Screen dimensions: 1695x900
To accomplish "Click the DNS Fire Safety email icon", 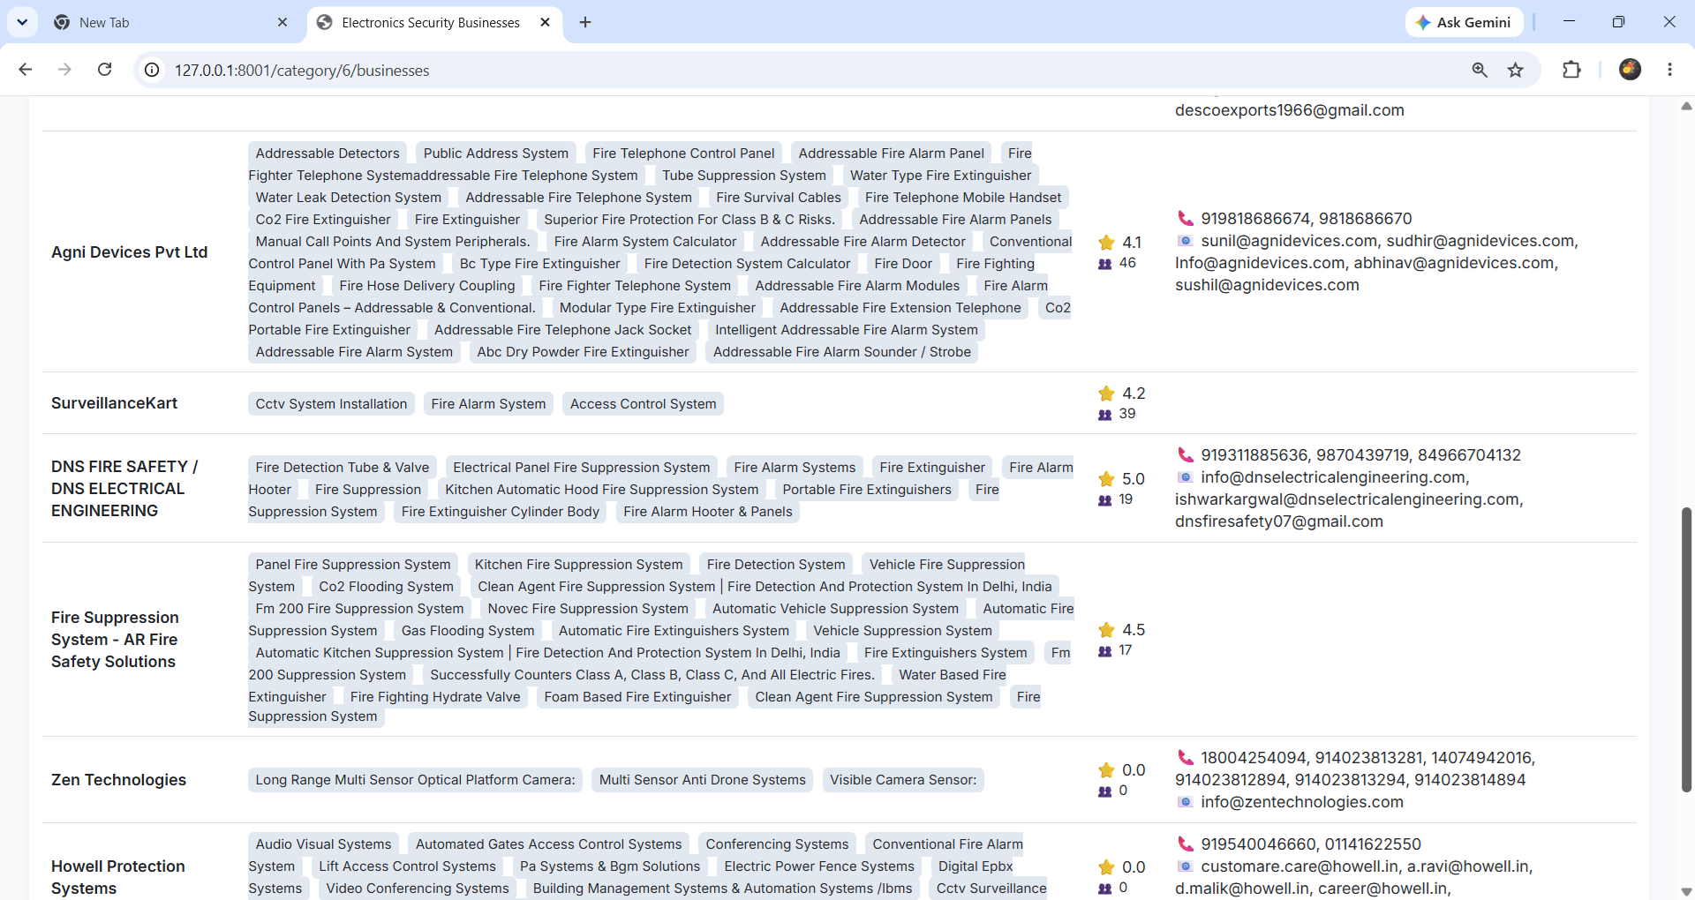I will 1185,477.
